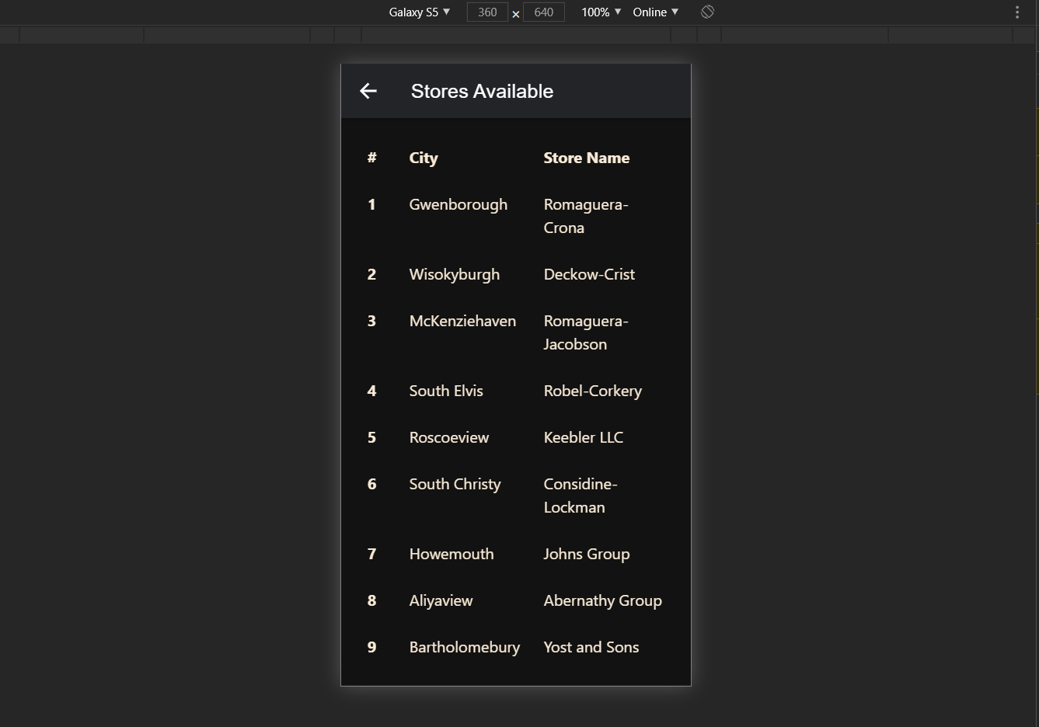Viewport: 1039px width, 727px height.
Task: Open the 100% zoom level dropdown
Action: point(600,12)
